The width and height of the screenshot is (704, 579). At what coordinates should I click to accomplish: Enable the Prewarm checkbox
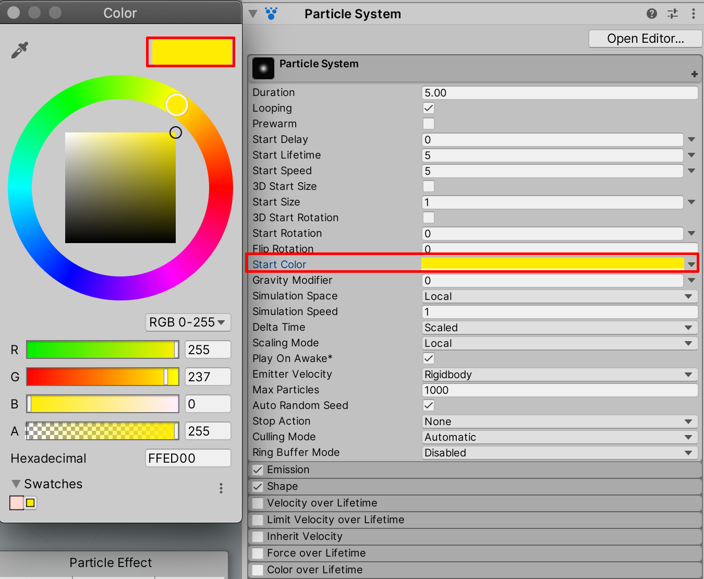tap(429, 124)
